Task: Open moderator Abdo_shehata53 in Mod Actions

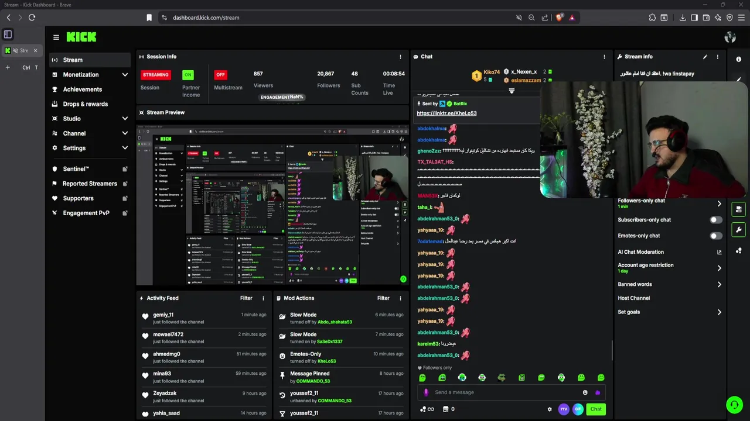Action: pyautogui.click(x=335, y=322)
